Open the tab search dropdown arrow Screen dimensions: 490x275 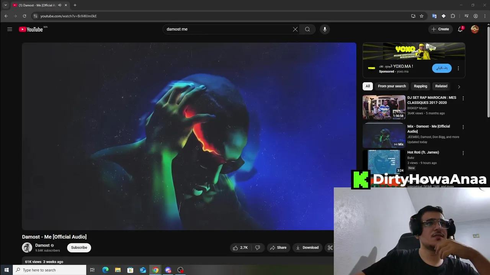click(x=5, y=5)
